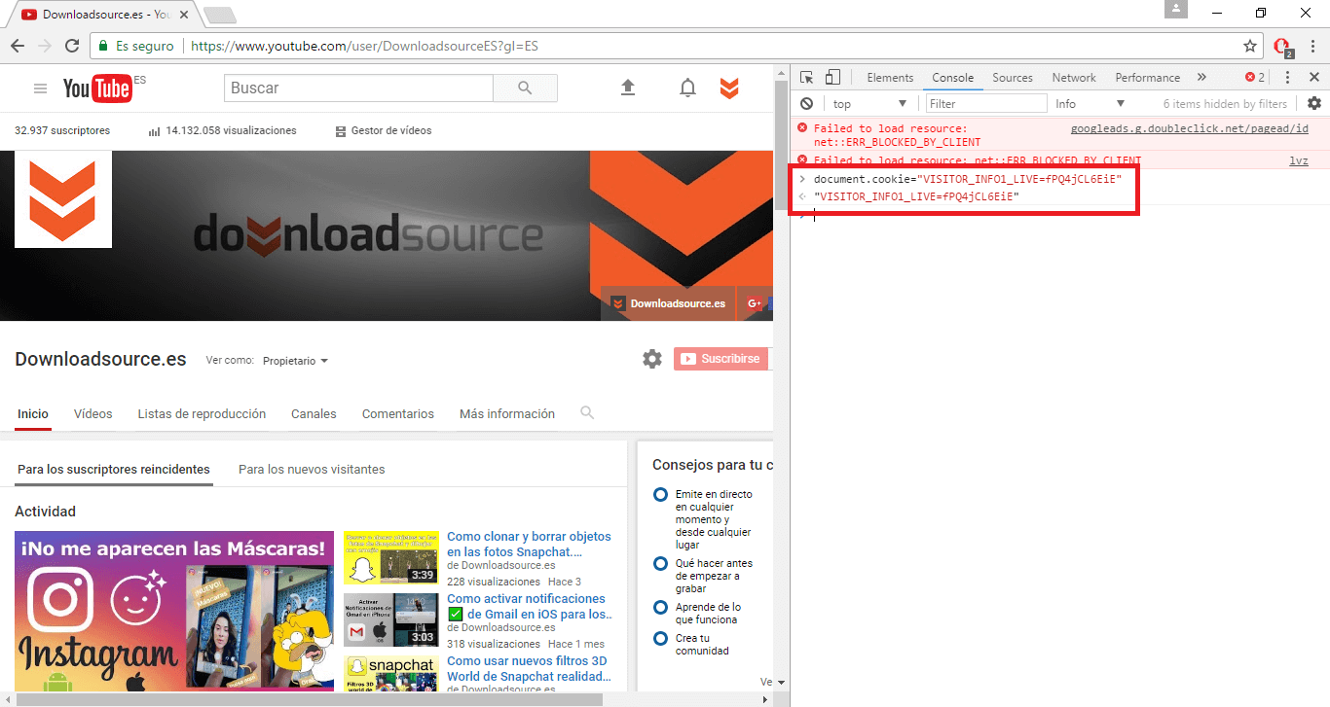
Task: Open the Performance tab
Action: (1147, 78)
